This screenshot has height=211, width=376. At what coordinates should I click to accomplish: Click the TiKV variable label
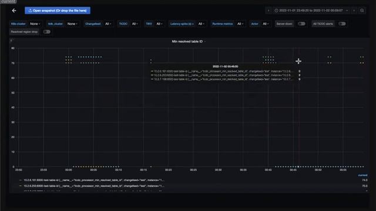[149, 24]
